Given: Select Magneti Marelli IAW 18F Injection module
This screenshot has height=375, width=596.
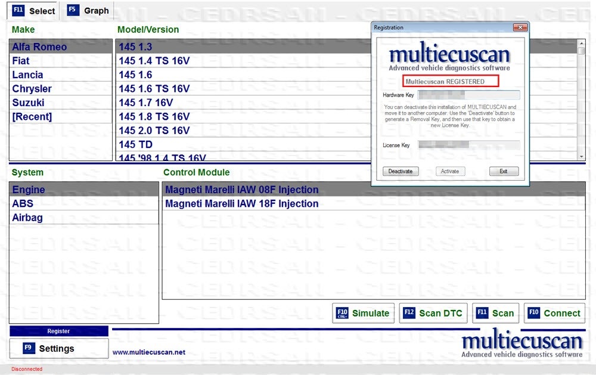Looking at the screenshot, I should pyautogui.click(x=373, y=203).
